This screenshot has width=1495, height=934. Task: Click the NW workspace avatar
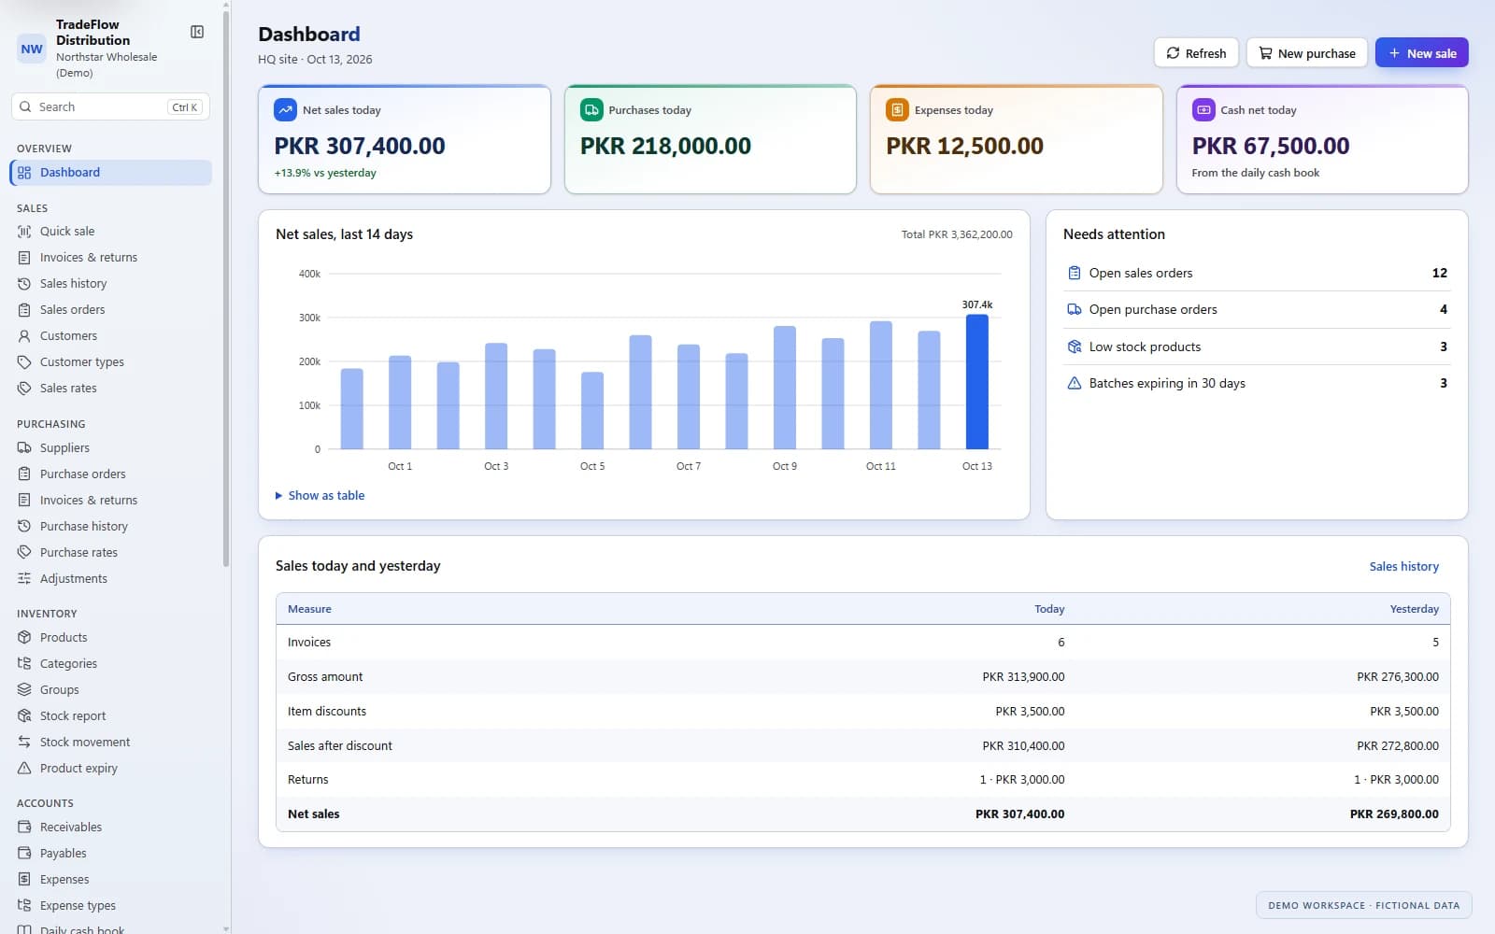pyautogui.click(x=32, y=49)
